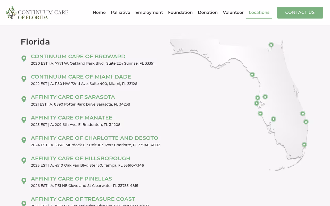Click the pin icon beside Continuum Care of Miami-Dade
Image resolution: width=330 pixels, height=206 pixels.
[24, 79]
